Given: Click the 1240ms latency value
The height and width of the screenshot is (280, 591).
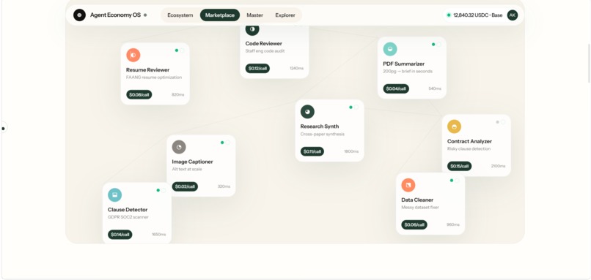Looking at the screenshot, I should [297, 69].
